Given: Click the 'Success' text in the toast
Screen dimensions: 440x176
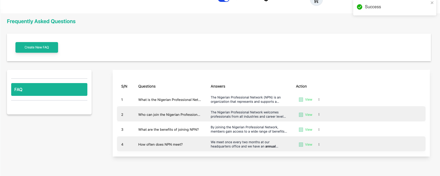Looking at the screenshot, I should point(373,7).
